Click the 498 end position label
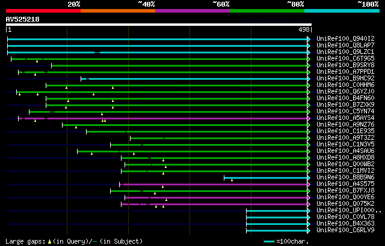Image resolution: width=385 pixels, height=246 pixels. coord(304,29)
